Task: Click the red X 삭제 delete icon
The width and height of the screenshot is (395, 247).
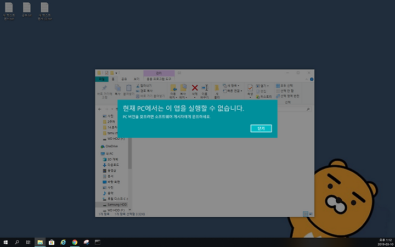Action: pyautogui.click(x=195, y=88)
